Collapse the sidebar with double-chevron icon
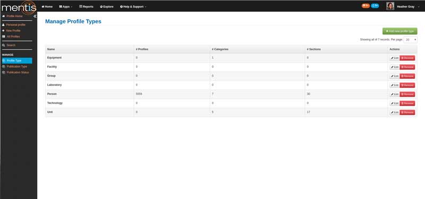Viewport: 425px width, 199px height. tap(35, 16)
